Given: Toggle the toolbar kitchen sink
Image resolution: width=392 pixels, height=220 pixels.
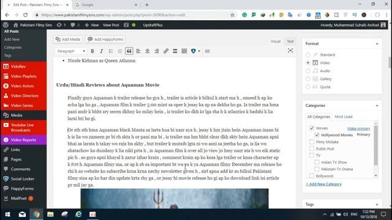Looking at the screenshot, I should coord(184,51).
